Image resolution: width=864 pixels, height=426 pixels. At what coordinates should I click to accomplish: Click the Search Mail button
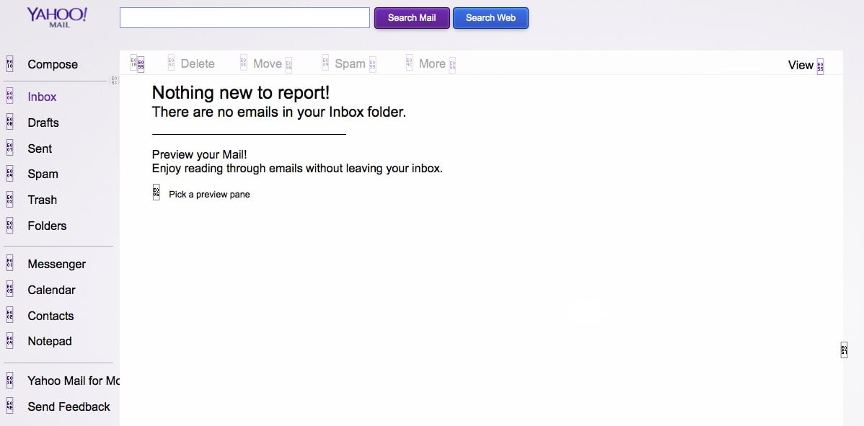pos(412,17)
